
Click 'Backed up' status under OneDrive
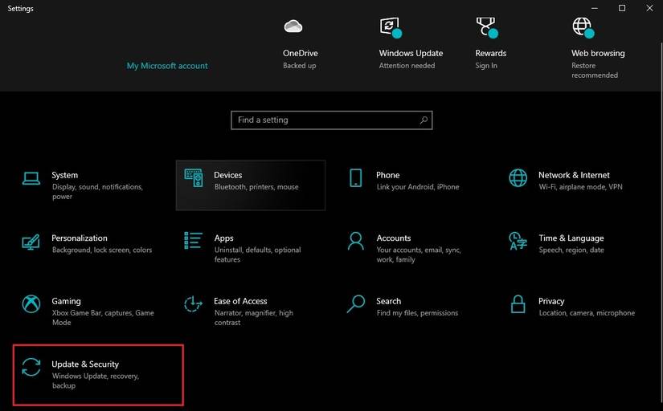(x=300, y=66)
